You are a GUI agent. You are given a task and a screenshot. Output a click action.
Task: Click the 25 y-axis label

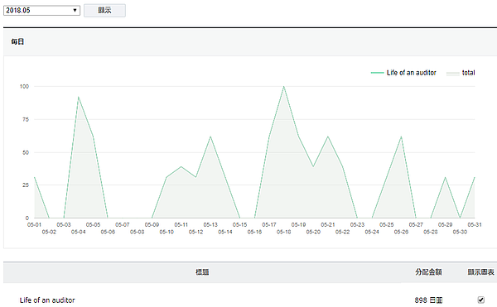(26, 185)
